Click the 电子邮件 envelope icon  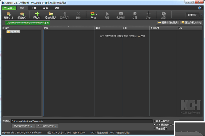121,14
